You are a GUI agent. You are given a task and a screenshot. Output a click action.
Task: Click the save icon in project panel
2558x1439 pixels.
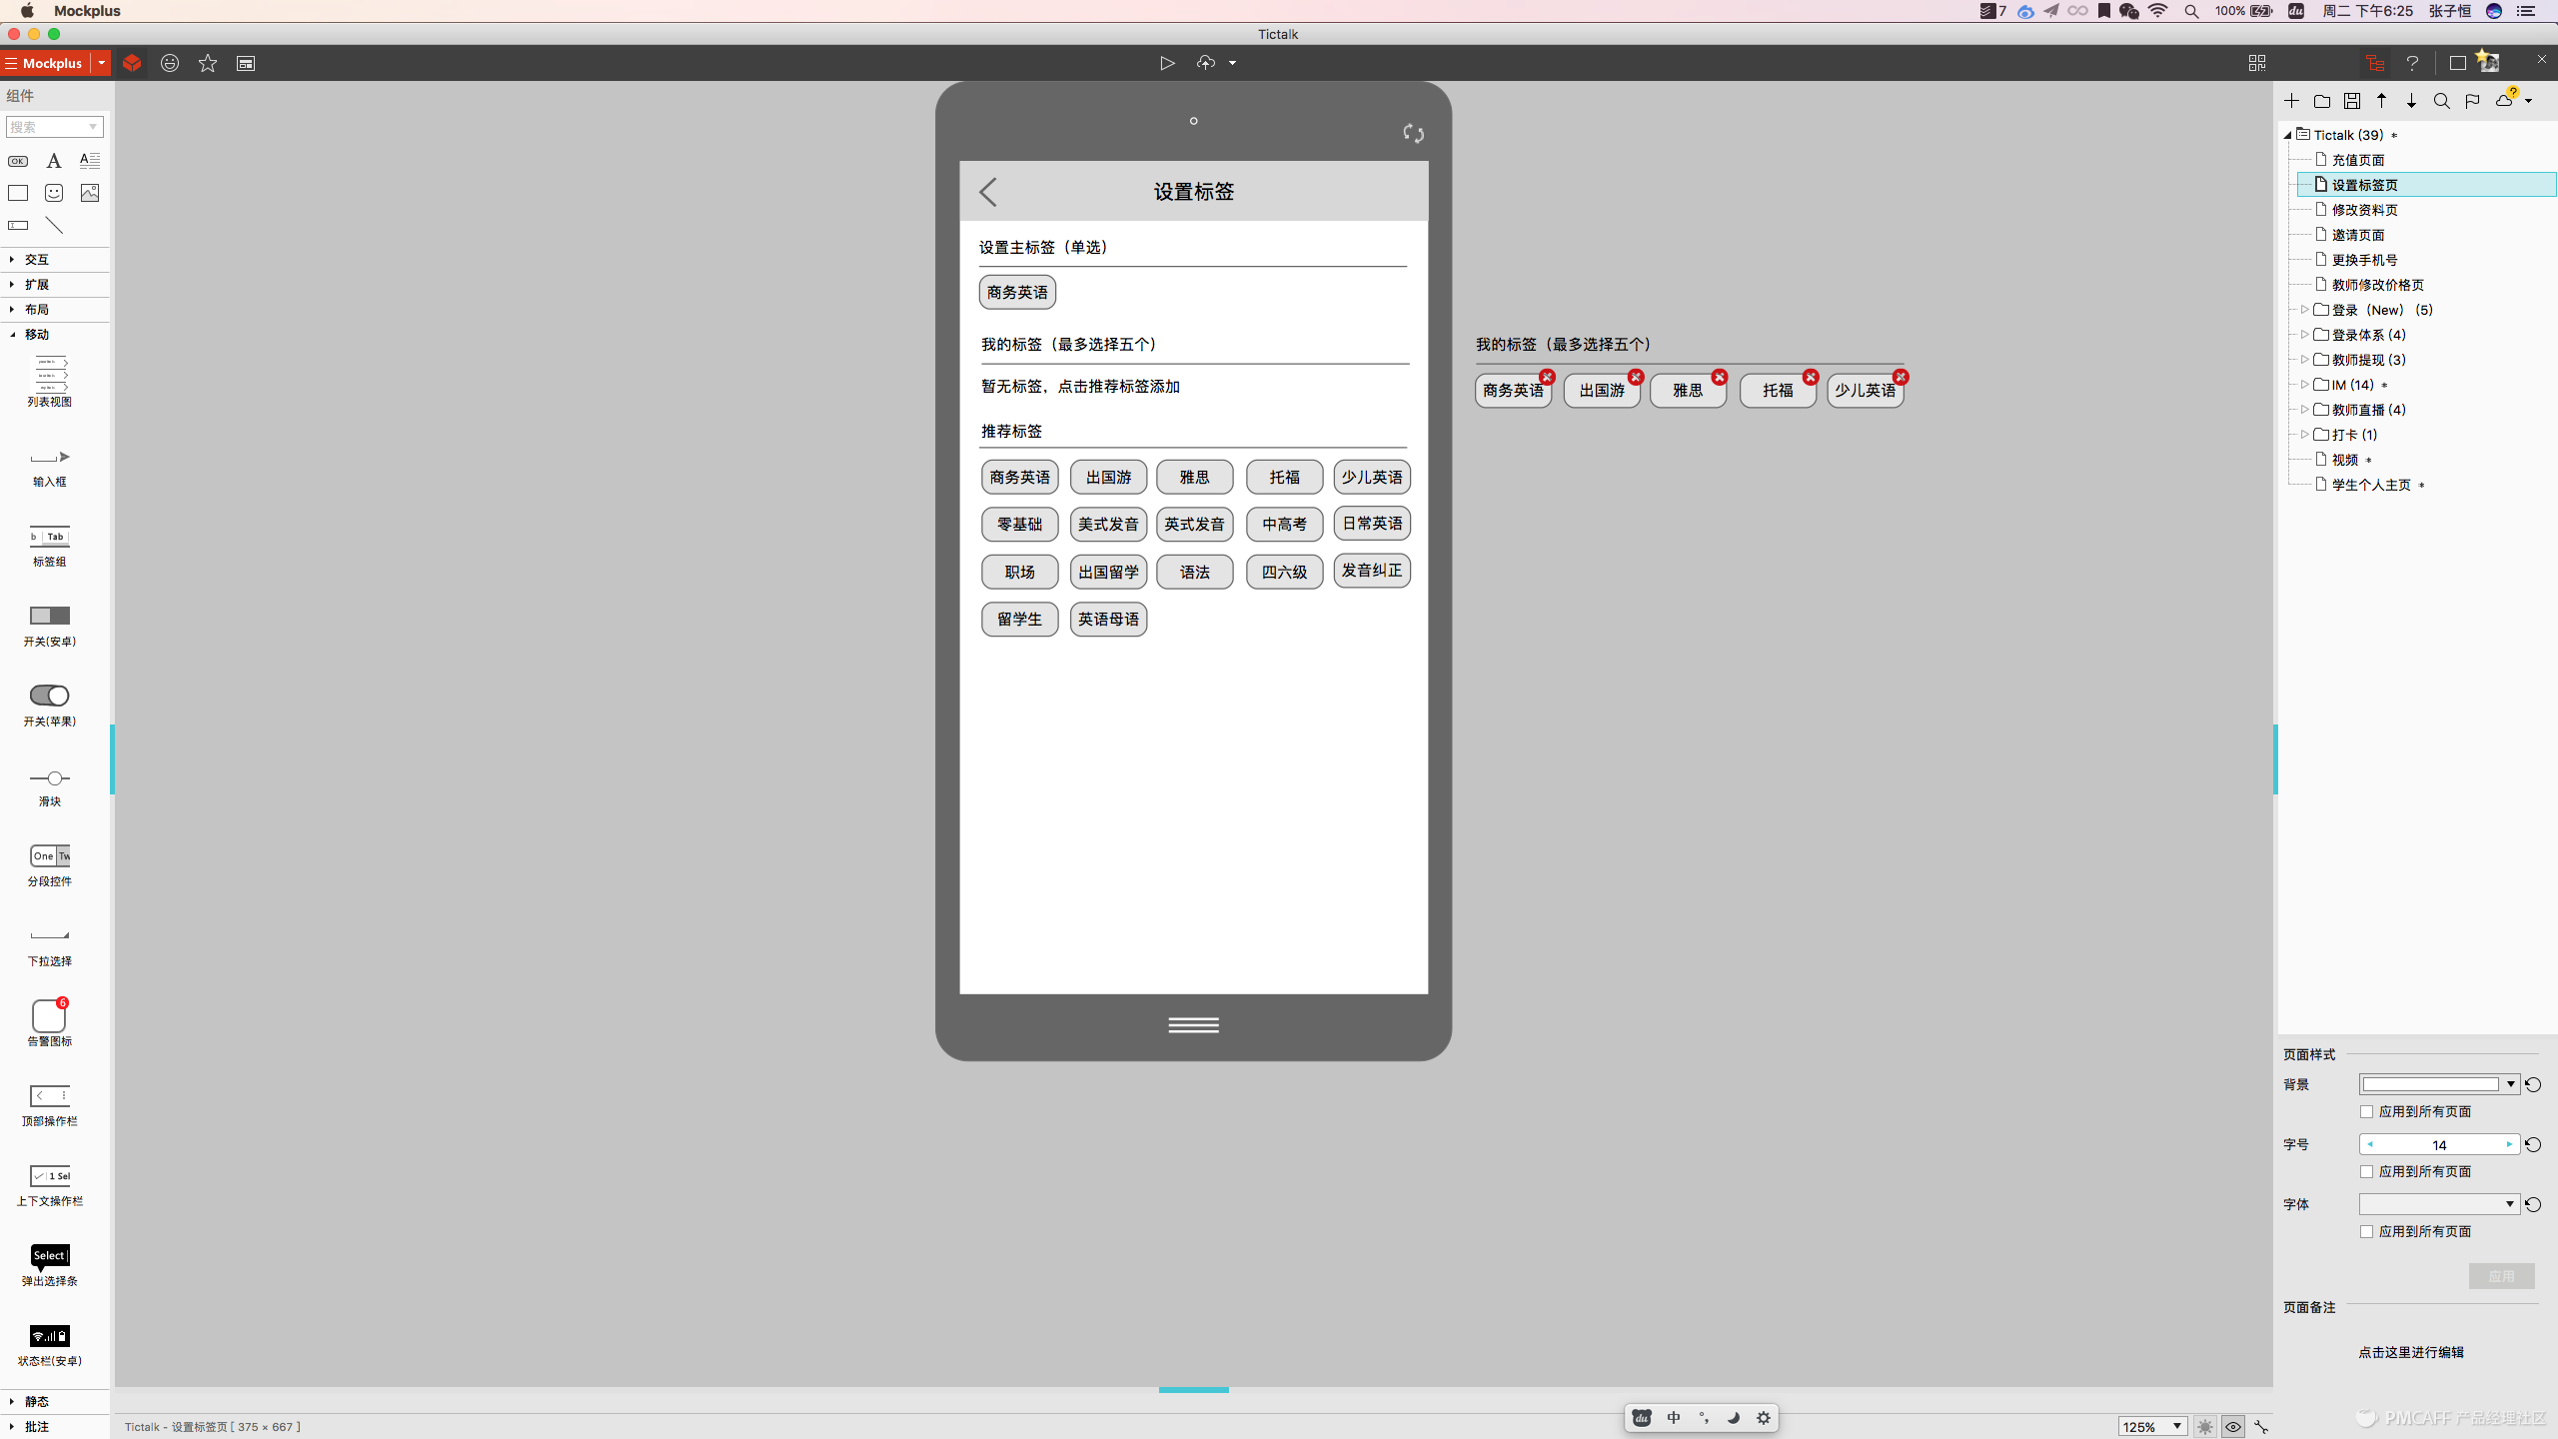[x=2352, y=101]
